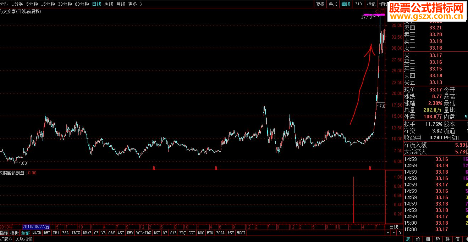The width and height of the screenshot is (468, 242).
Task: Apply the RSI indicator
Action: 156,233
